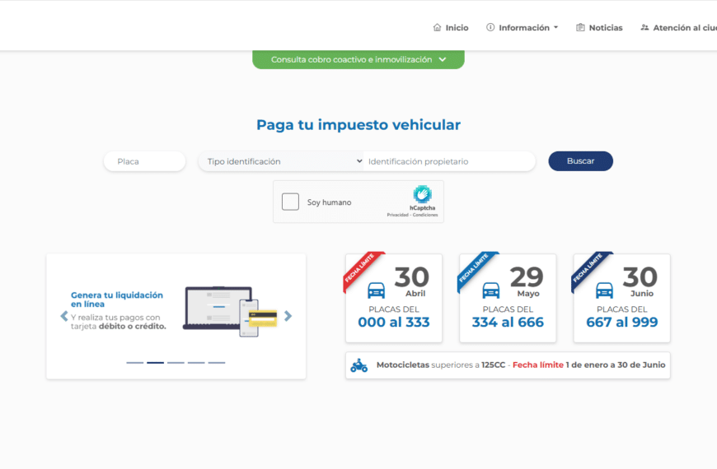This screenshot has height=469, width=717.
Task: Open the Noticias menu item
Action: [x=599, y=27]
